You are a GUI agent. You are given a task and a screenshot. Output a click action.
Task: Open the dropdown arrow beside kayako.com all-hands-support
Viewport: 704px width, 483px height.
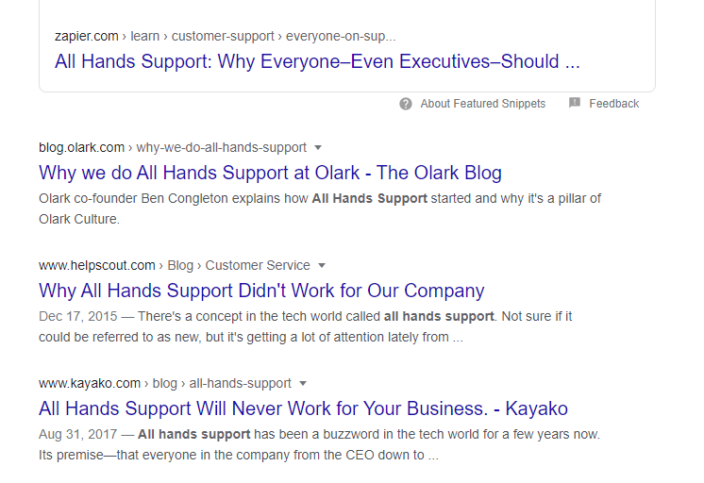(x=303, y=384)
